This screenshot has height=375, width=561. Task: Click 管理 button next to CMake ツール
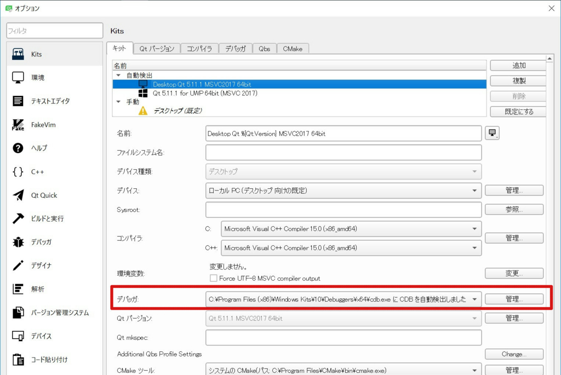coord(514,370)
